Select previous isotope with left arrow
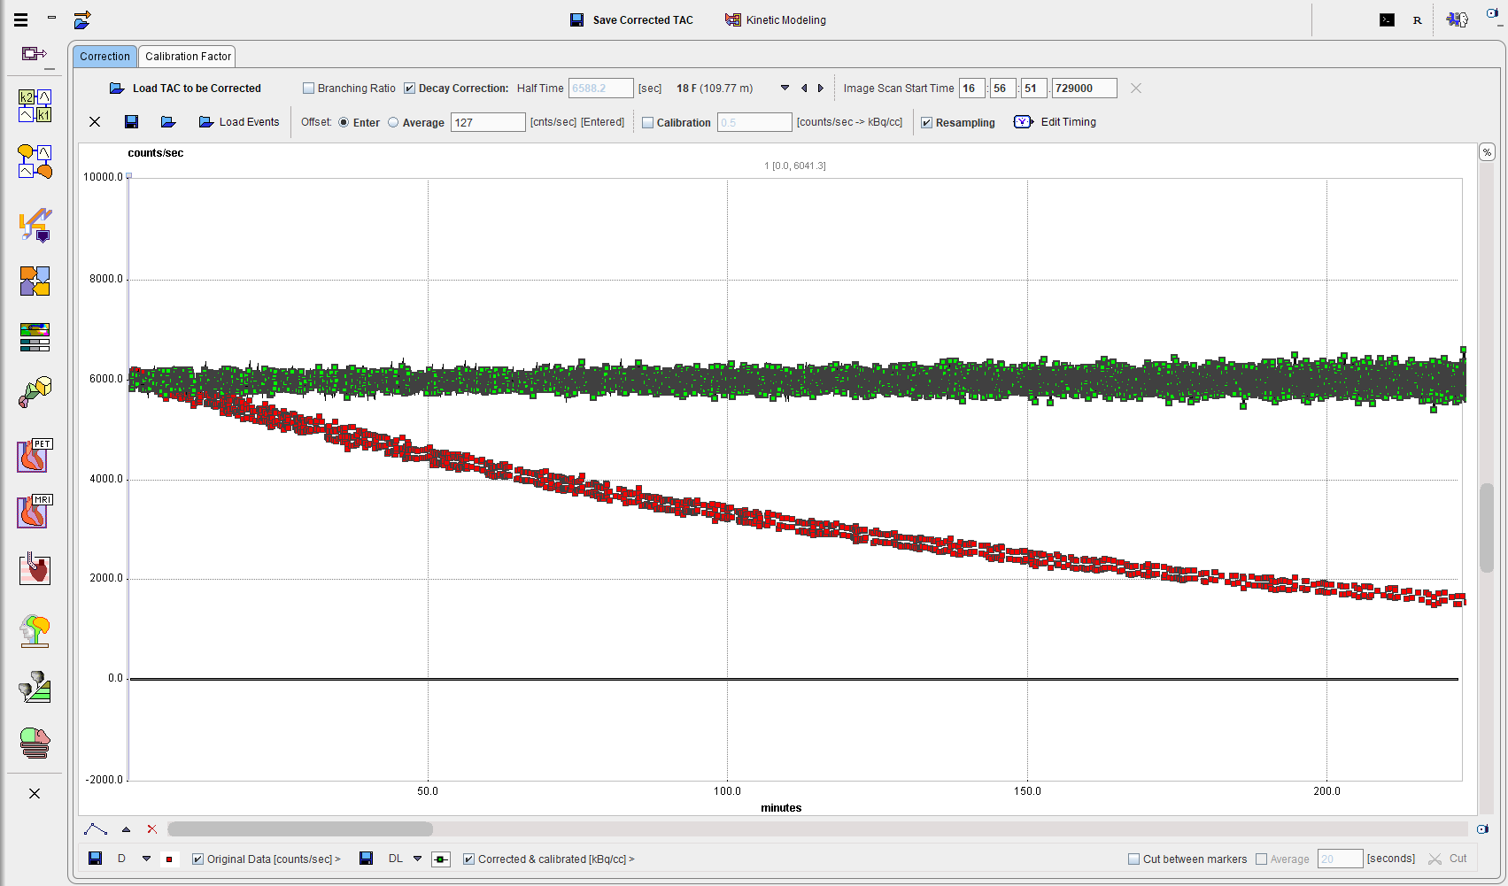 click(x=804, y=89)
